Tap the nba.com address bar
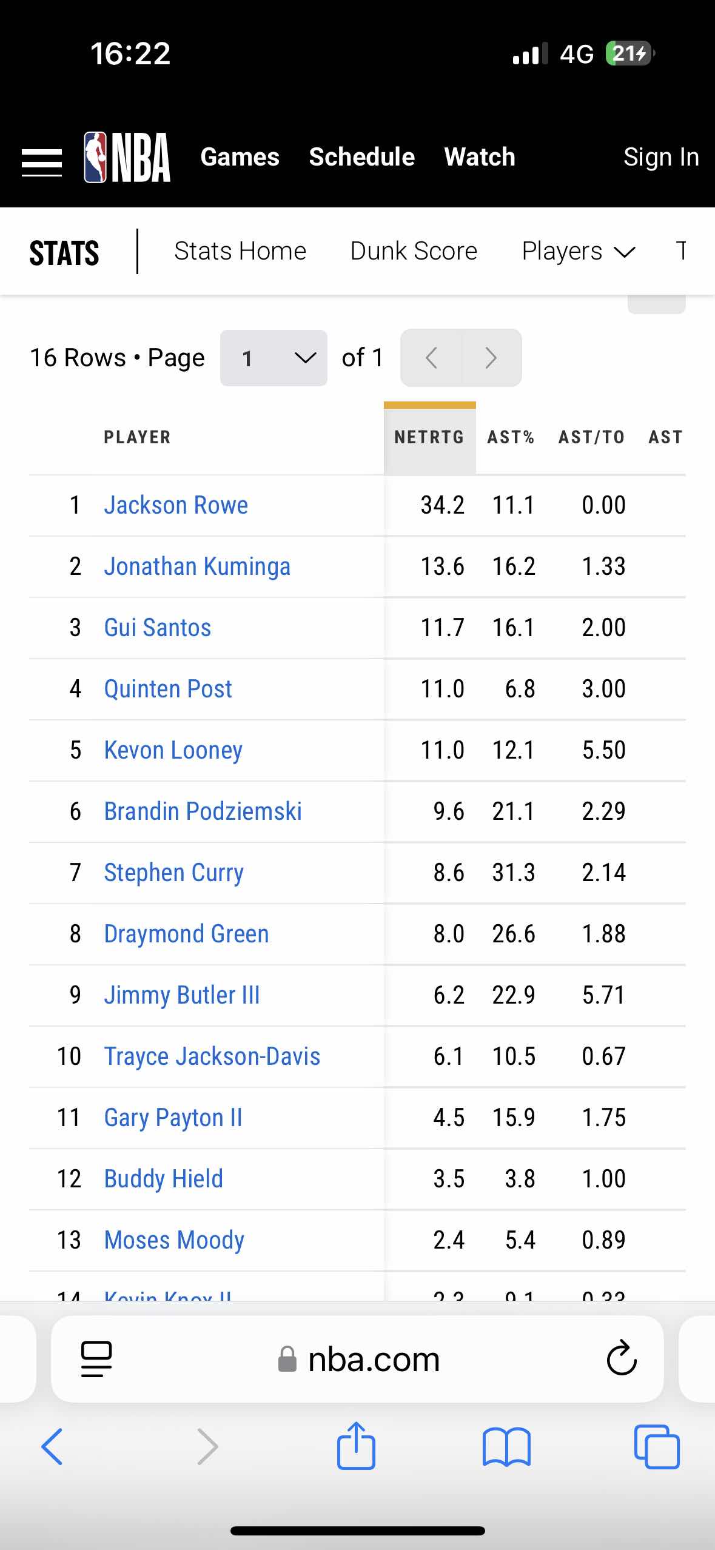Image resolution: width=715 pixels, height=1550 pixels. (x=357, y=1359)
